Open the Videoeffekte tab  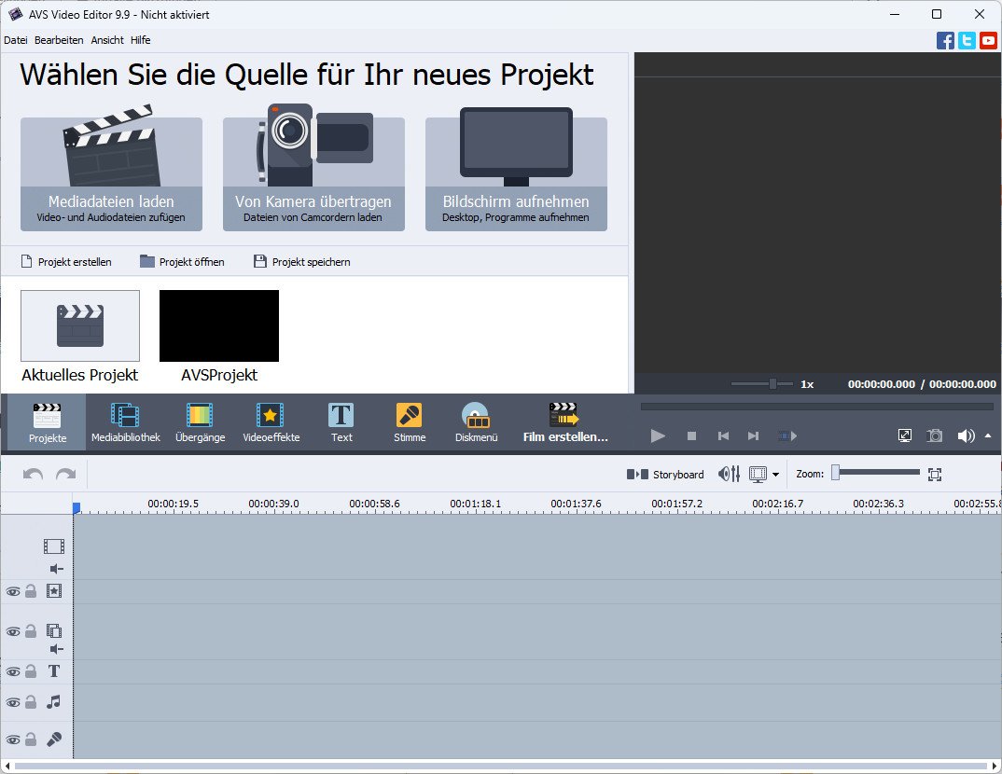pyautogui.click(x=271, y=422)
